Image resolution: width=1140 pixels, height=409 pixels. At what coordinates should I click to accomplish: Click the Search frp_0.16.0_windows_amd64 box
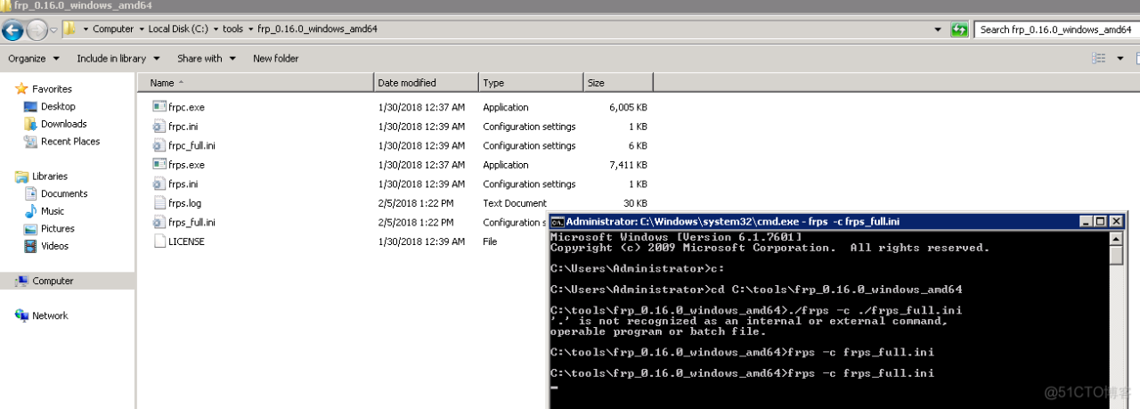pyautogui.click(x=1054, y=29)
